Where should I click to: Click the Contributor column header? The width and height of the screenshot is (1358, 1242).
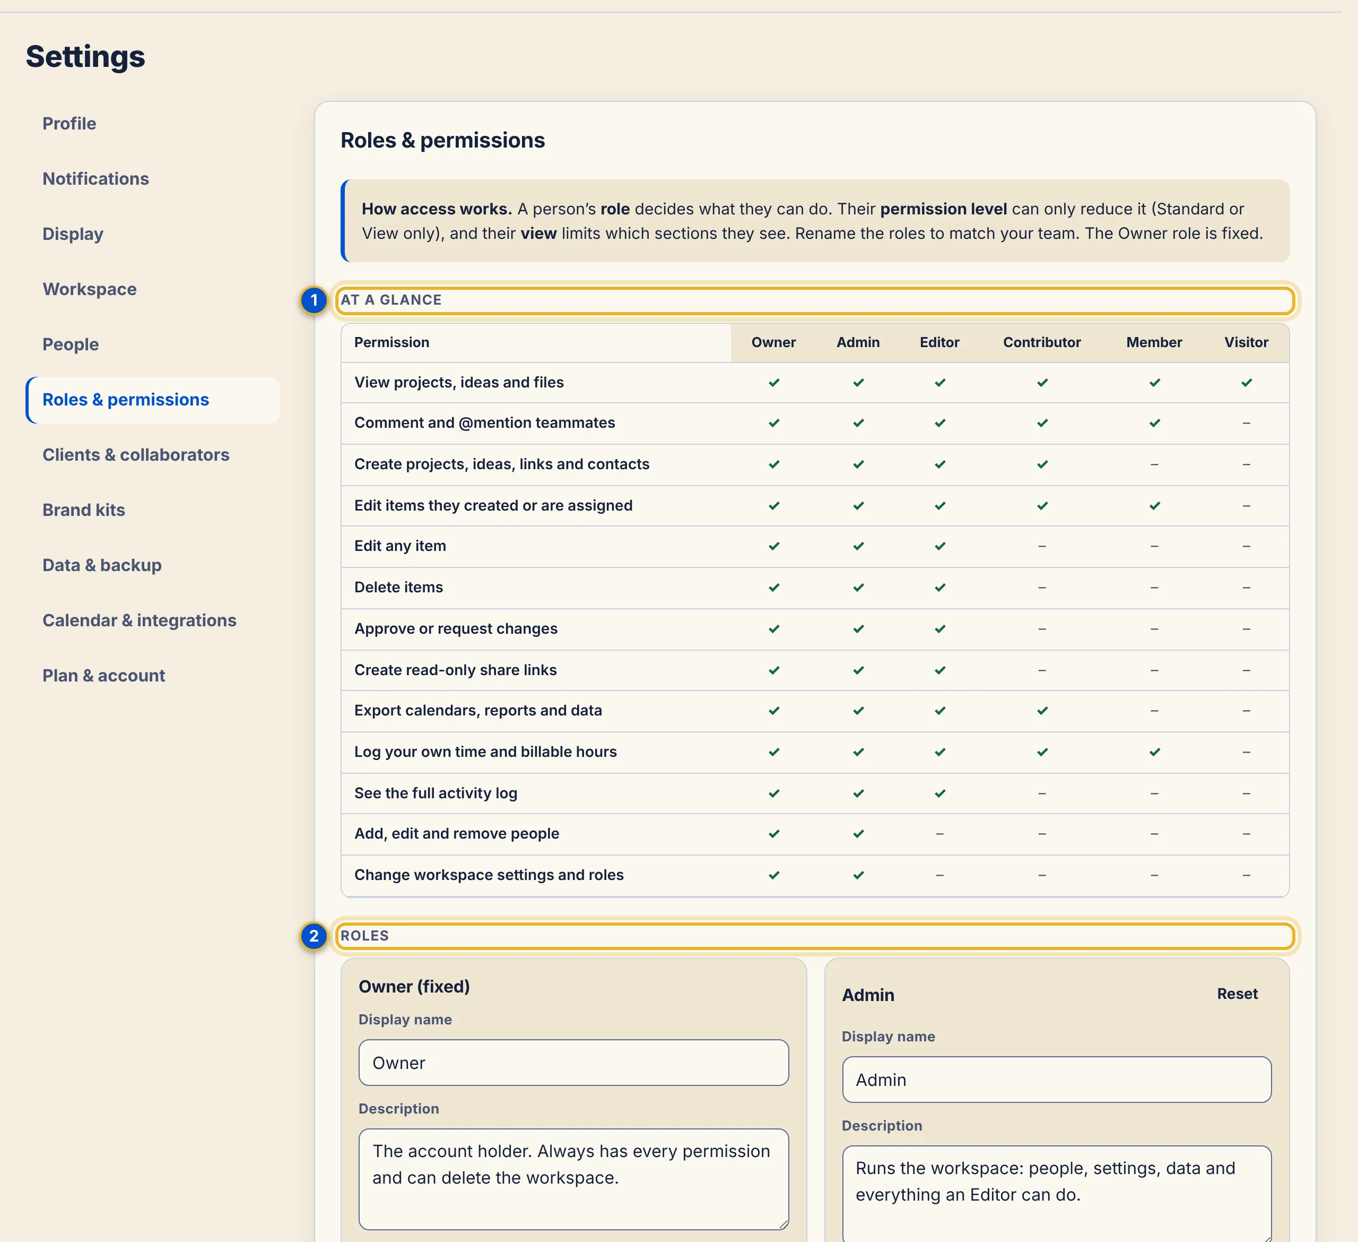click(1041, 342)
